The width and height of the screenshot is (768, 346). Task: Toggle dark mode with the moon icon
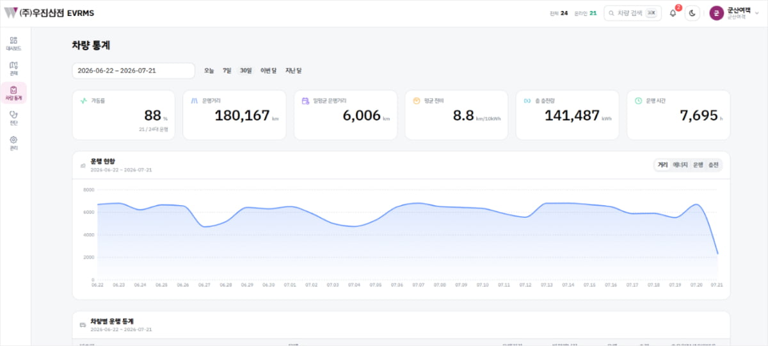click(x=692, y=13)
